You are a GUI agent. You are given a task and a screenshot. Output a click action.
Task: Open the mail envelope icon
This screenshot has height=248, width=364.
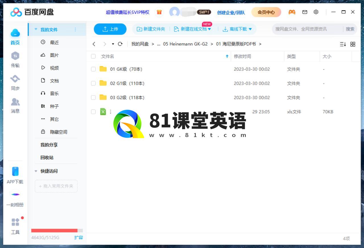click(305, 12)
